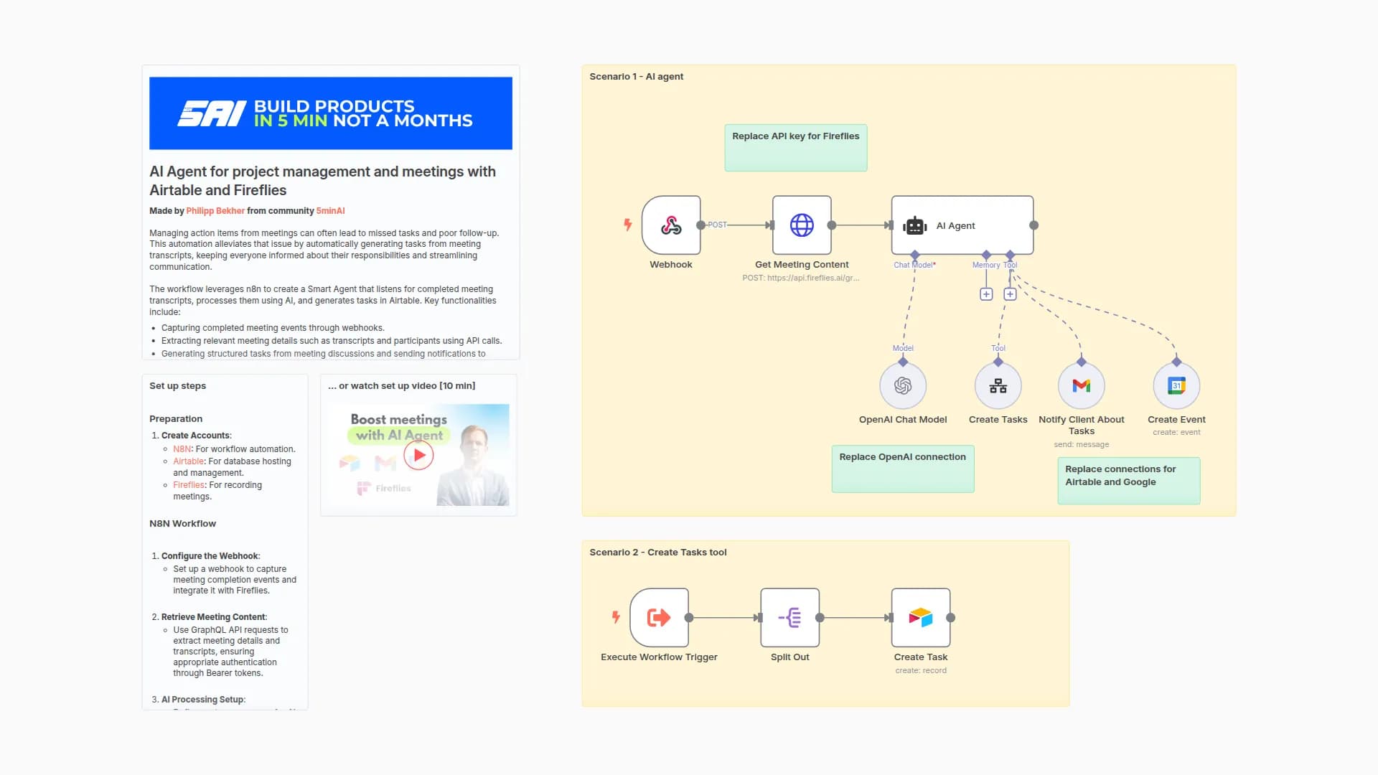Click the Execute Workflow Trigger lightning bolt
The height and width of the screenshot is (775, 1378).
pyautogui.click(x=616, y=617)
